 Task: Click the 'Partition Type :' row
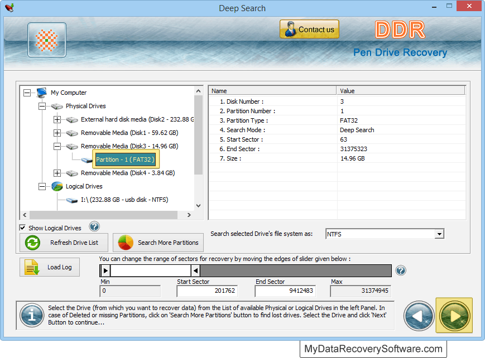(x=337, y=120)
